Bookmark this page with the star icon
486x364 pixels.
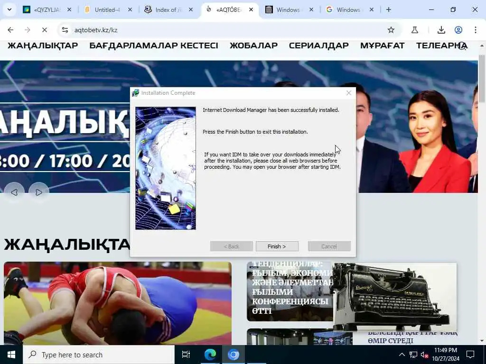pos(391,30)
